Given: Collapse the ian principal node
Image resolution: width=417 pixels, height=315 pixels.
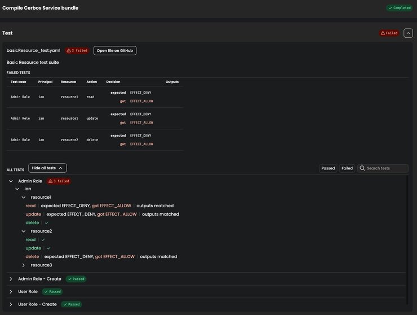Looking at the screenshot, I should [17, 189].
